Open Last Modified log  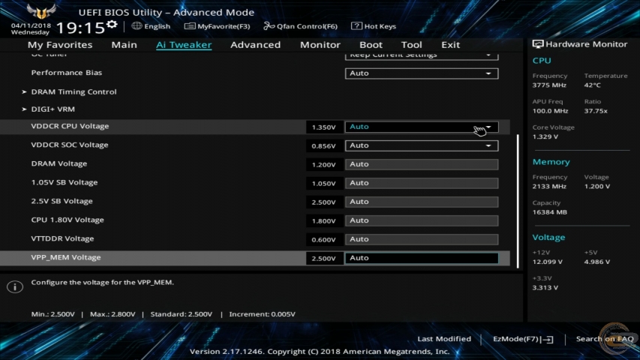coord(444,339)
